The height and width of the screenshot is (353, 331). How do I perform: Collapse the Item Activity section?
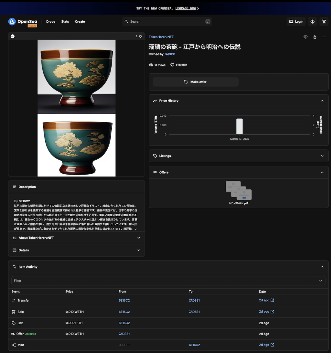coord(322,267)
